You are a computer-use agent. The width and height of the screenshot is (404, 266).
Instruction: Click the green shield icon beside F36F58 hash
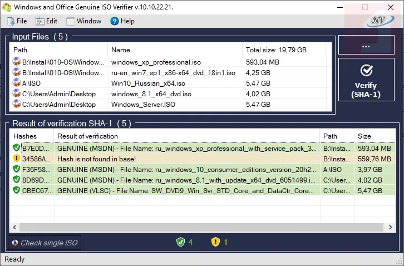(17, 169)
